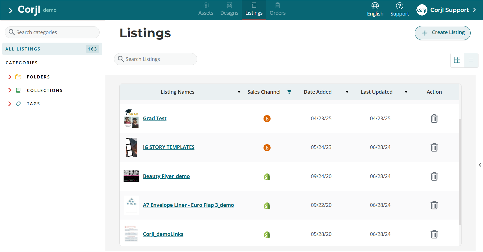The width and height of the screenshot is (483, 252).
Task: Open the Corjl_demoLinks listing link
Action: (x=163, y=234)
